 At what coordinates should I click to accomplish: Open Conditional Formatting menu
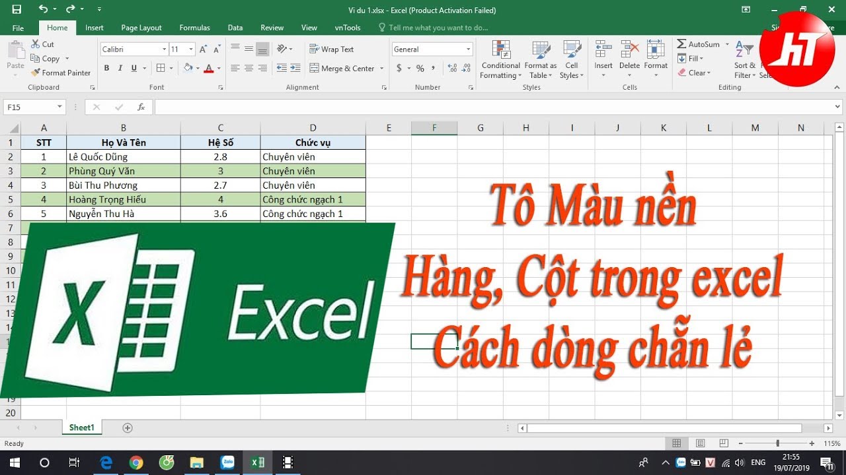[501, 59]
